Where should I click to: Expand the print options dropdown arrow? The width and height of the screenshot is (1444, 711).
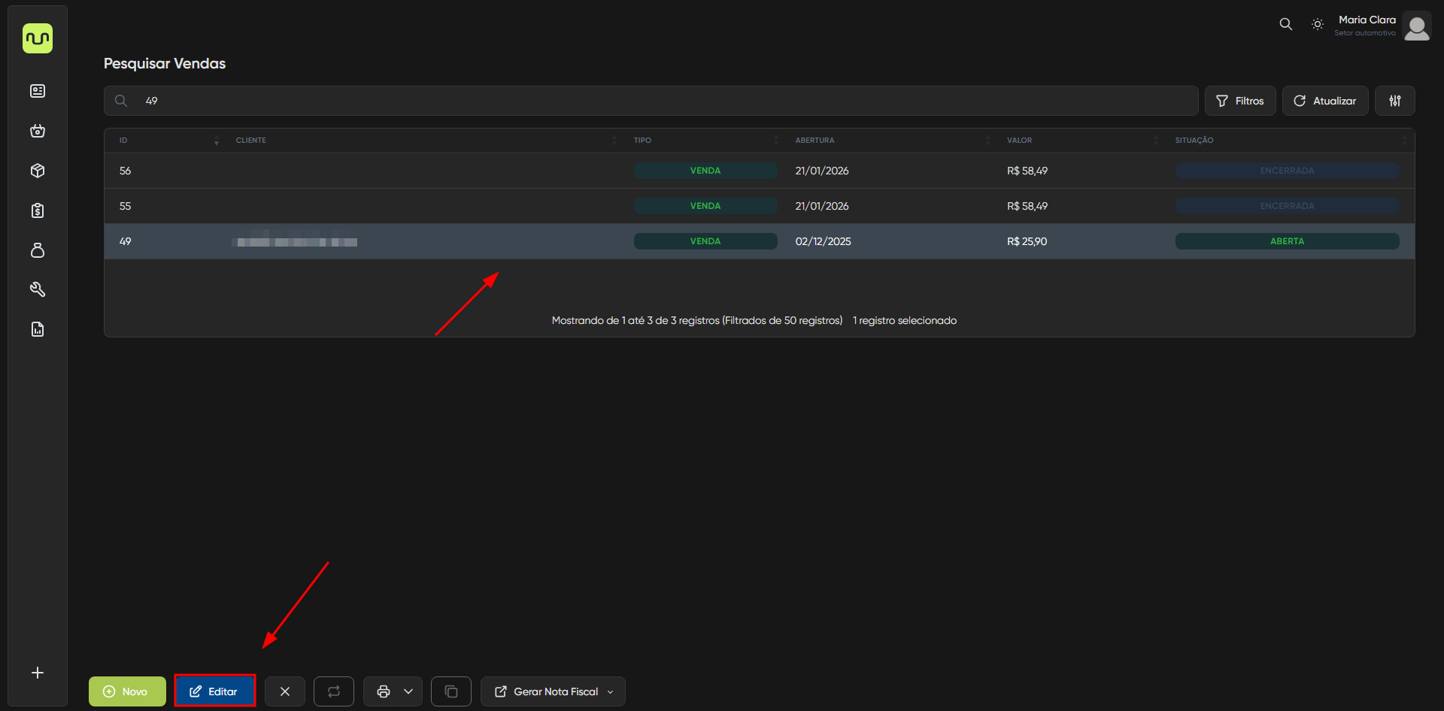pos(408,691)
